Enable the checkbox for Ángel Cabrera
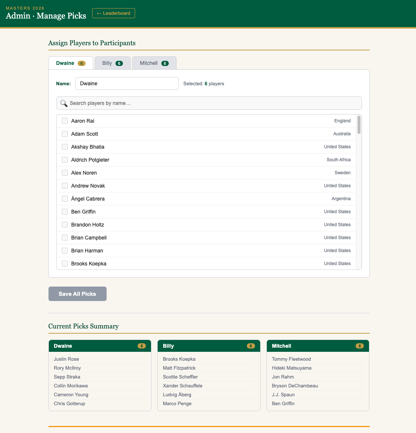Screen dimensions: 416x433 tap(65, 198)
